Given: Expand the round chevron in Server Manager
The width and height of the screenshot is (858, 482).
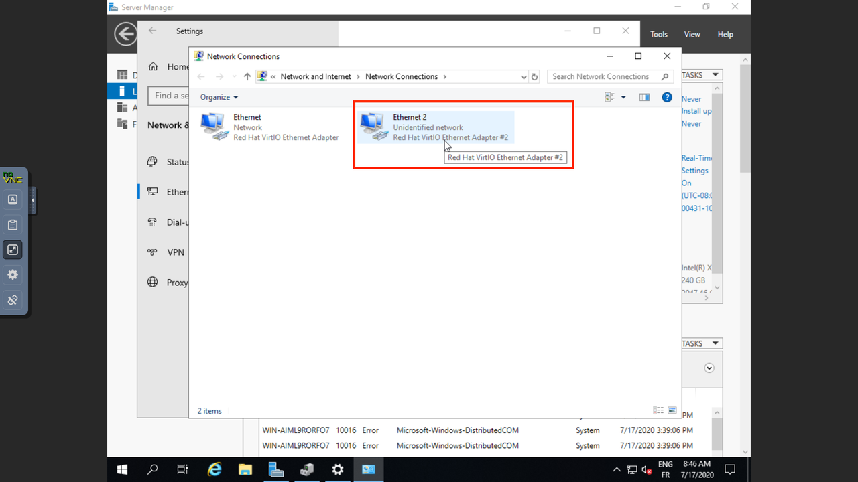Looking at the screenshot, I should click(709, 368).
